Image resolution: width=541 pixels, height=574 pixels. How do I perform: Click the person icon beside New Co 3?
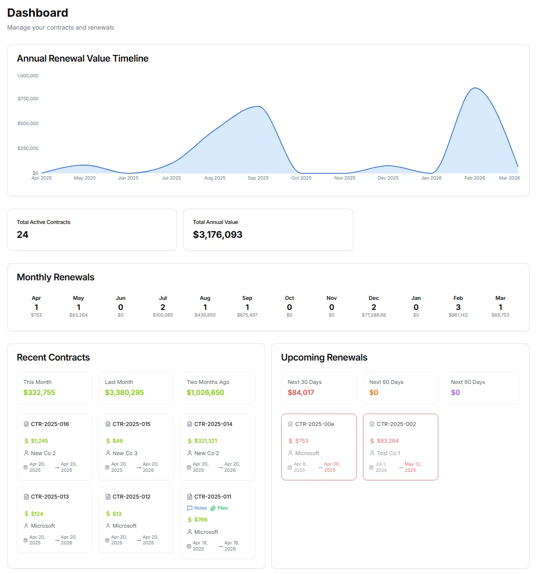click(108, 453)
